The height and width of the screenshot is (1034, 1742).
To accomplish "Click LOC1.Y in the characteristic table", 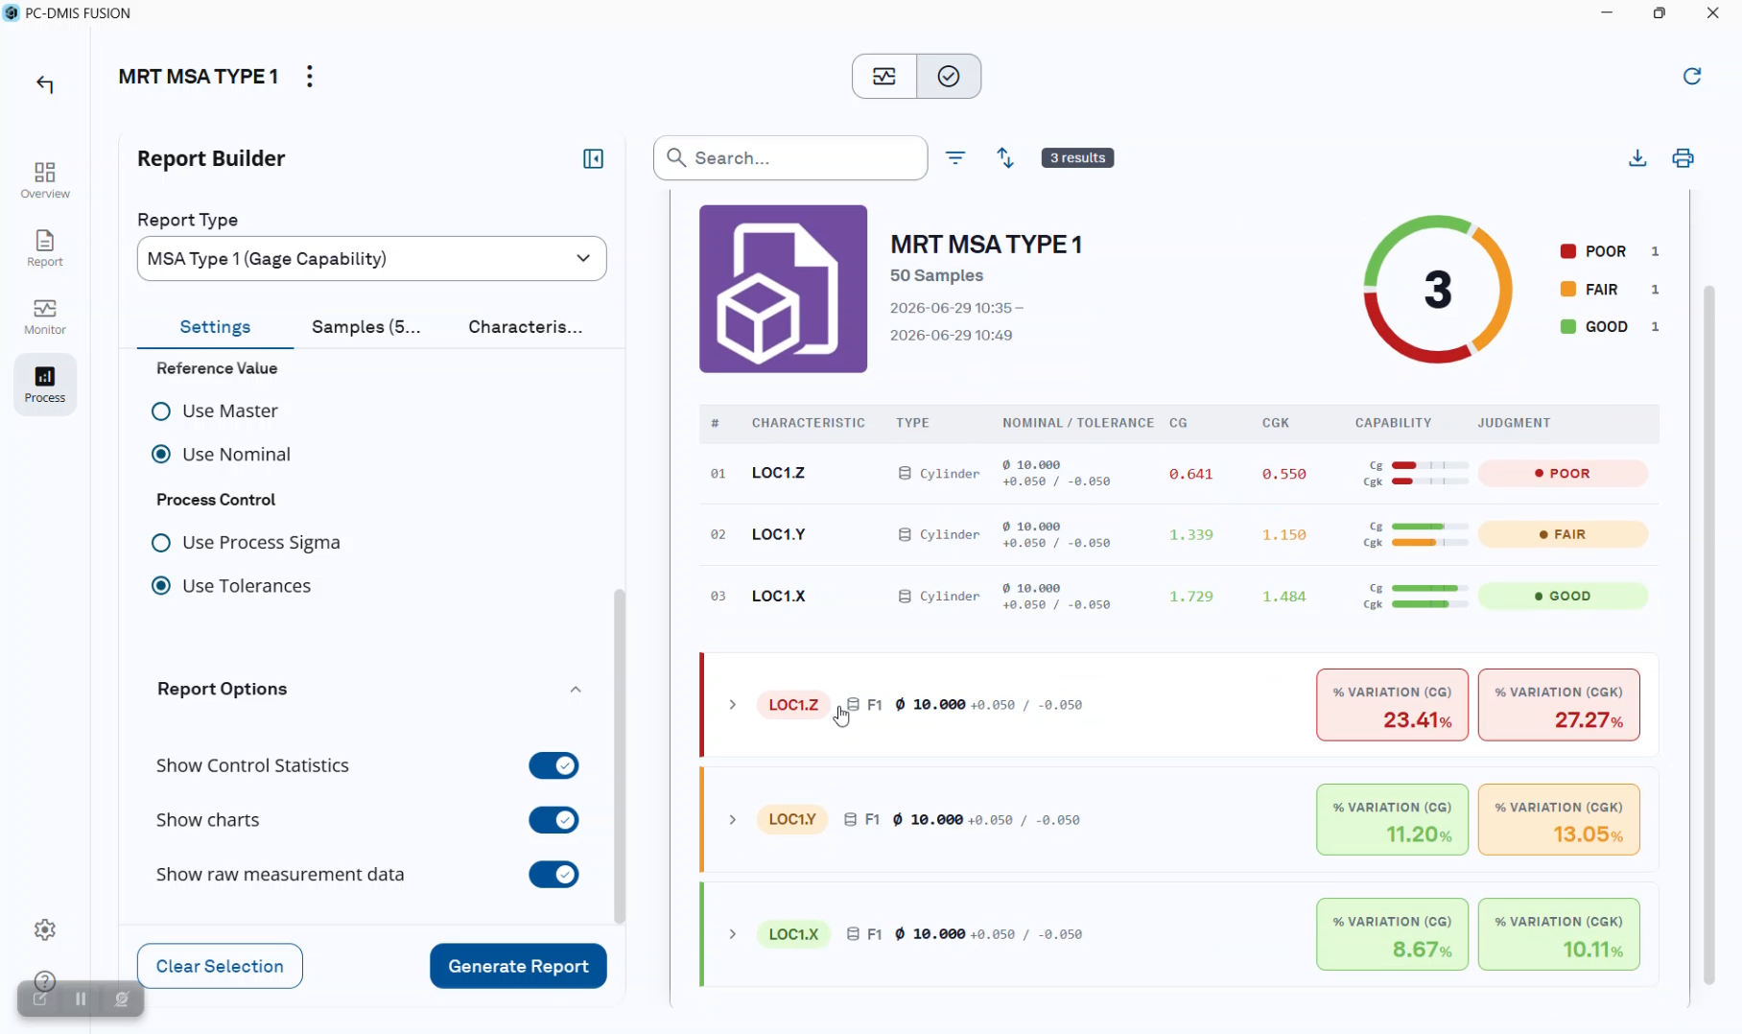I will [778, 534].
